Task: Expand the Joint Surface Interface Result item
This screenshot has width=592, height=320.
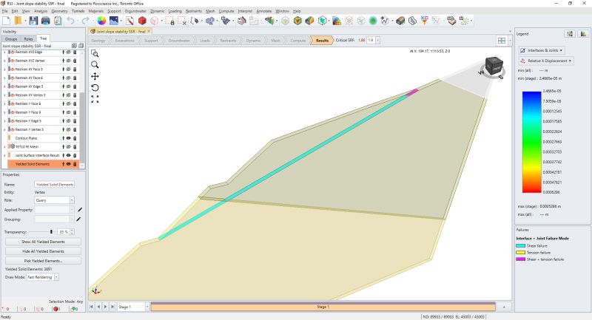Action: coord(4,155)
